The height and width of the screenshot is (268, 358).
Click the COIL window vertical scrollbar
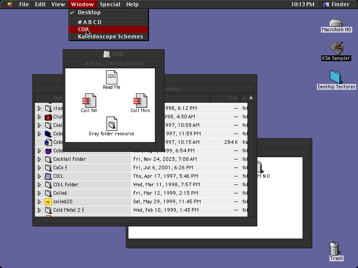pyautogui.click(x=158, y=105)
